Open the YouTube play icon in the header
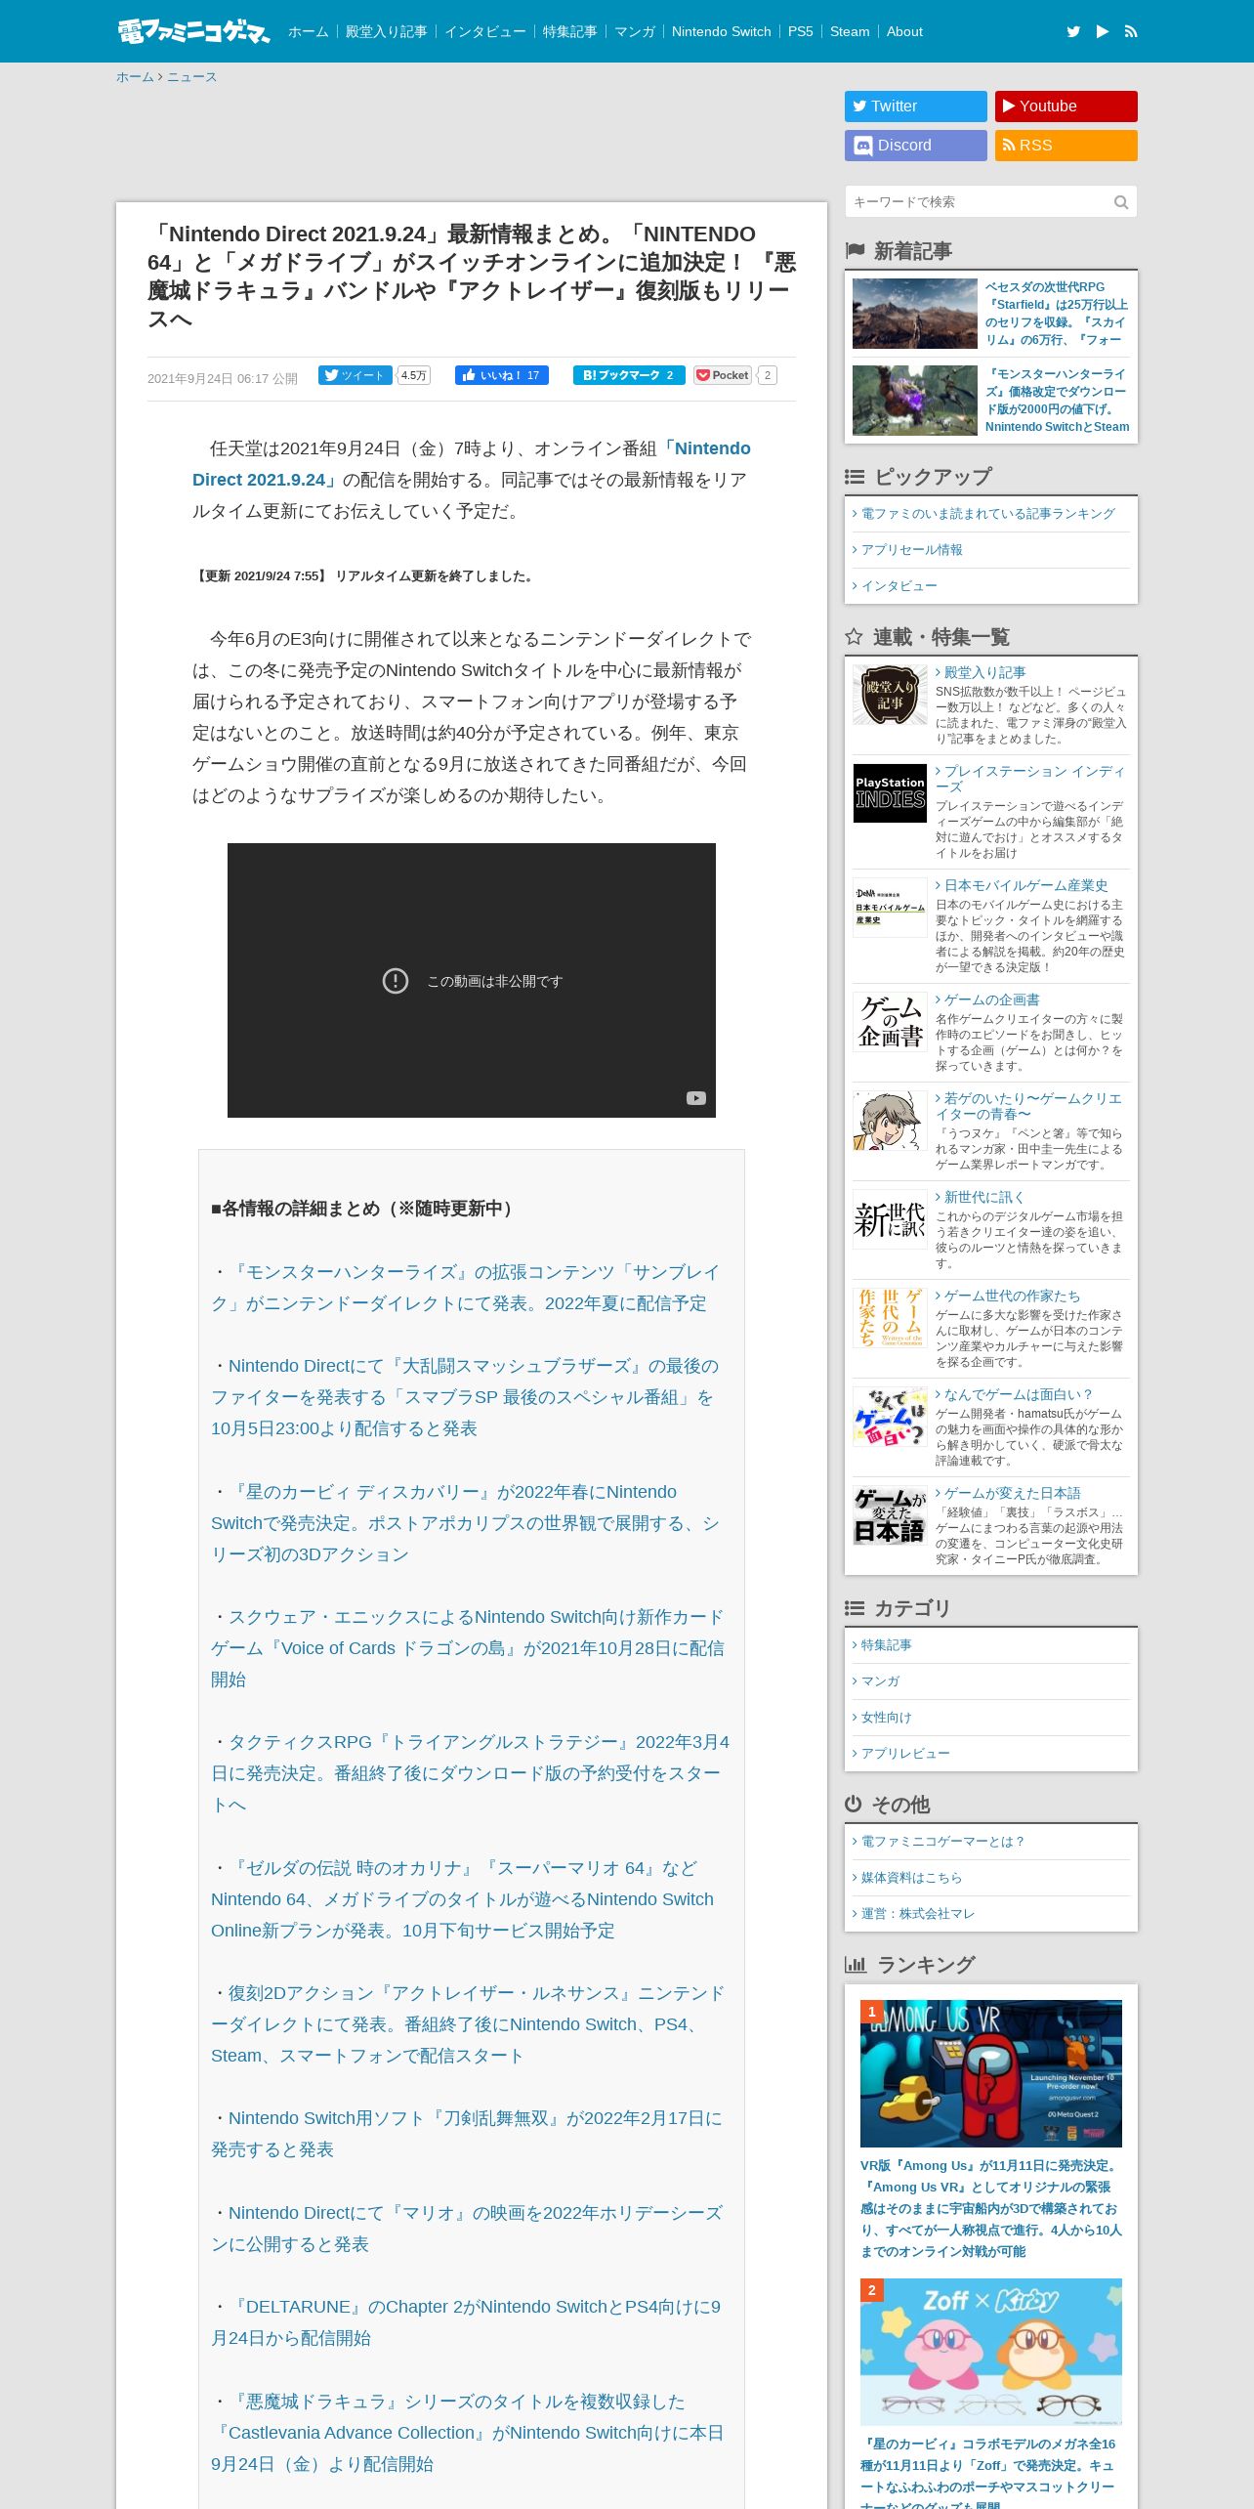Image resolution: width=1254 pixels, height=2509 pixels. 1103,31
